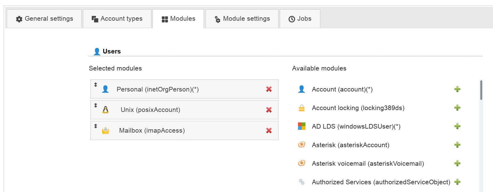Image resolution: width=493 pixels, height=192 pixels.
Task: Switch to the Account types tab
Action: point(117,19)
